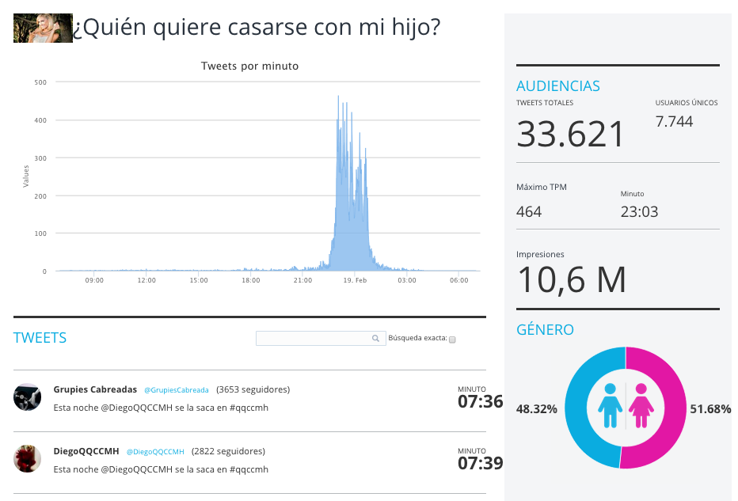Click the TWEETS section heading
Viewport: 738px width, 501px height.
pyautogui.click(x=40, y=338)
